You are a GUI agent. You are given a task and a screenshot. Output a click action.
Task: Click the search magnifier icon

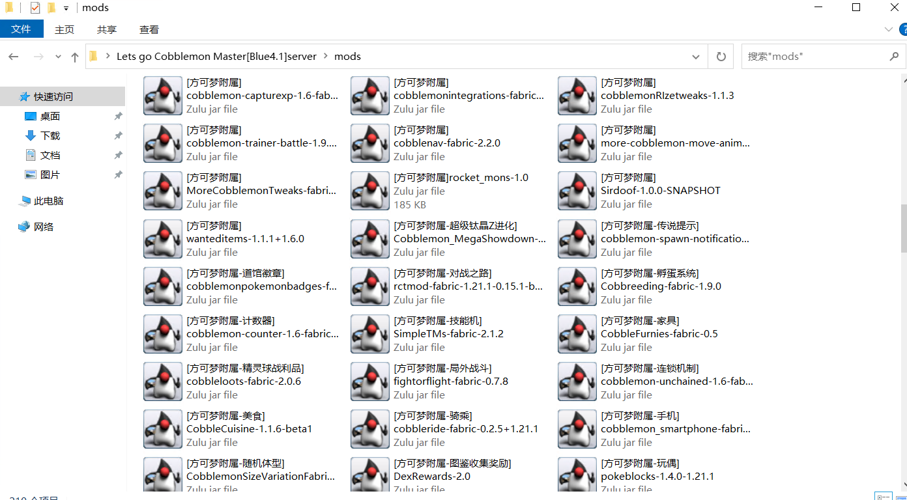[894, 57]
